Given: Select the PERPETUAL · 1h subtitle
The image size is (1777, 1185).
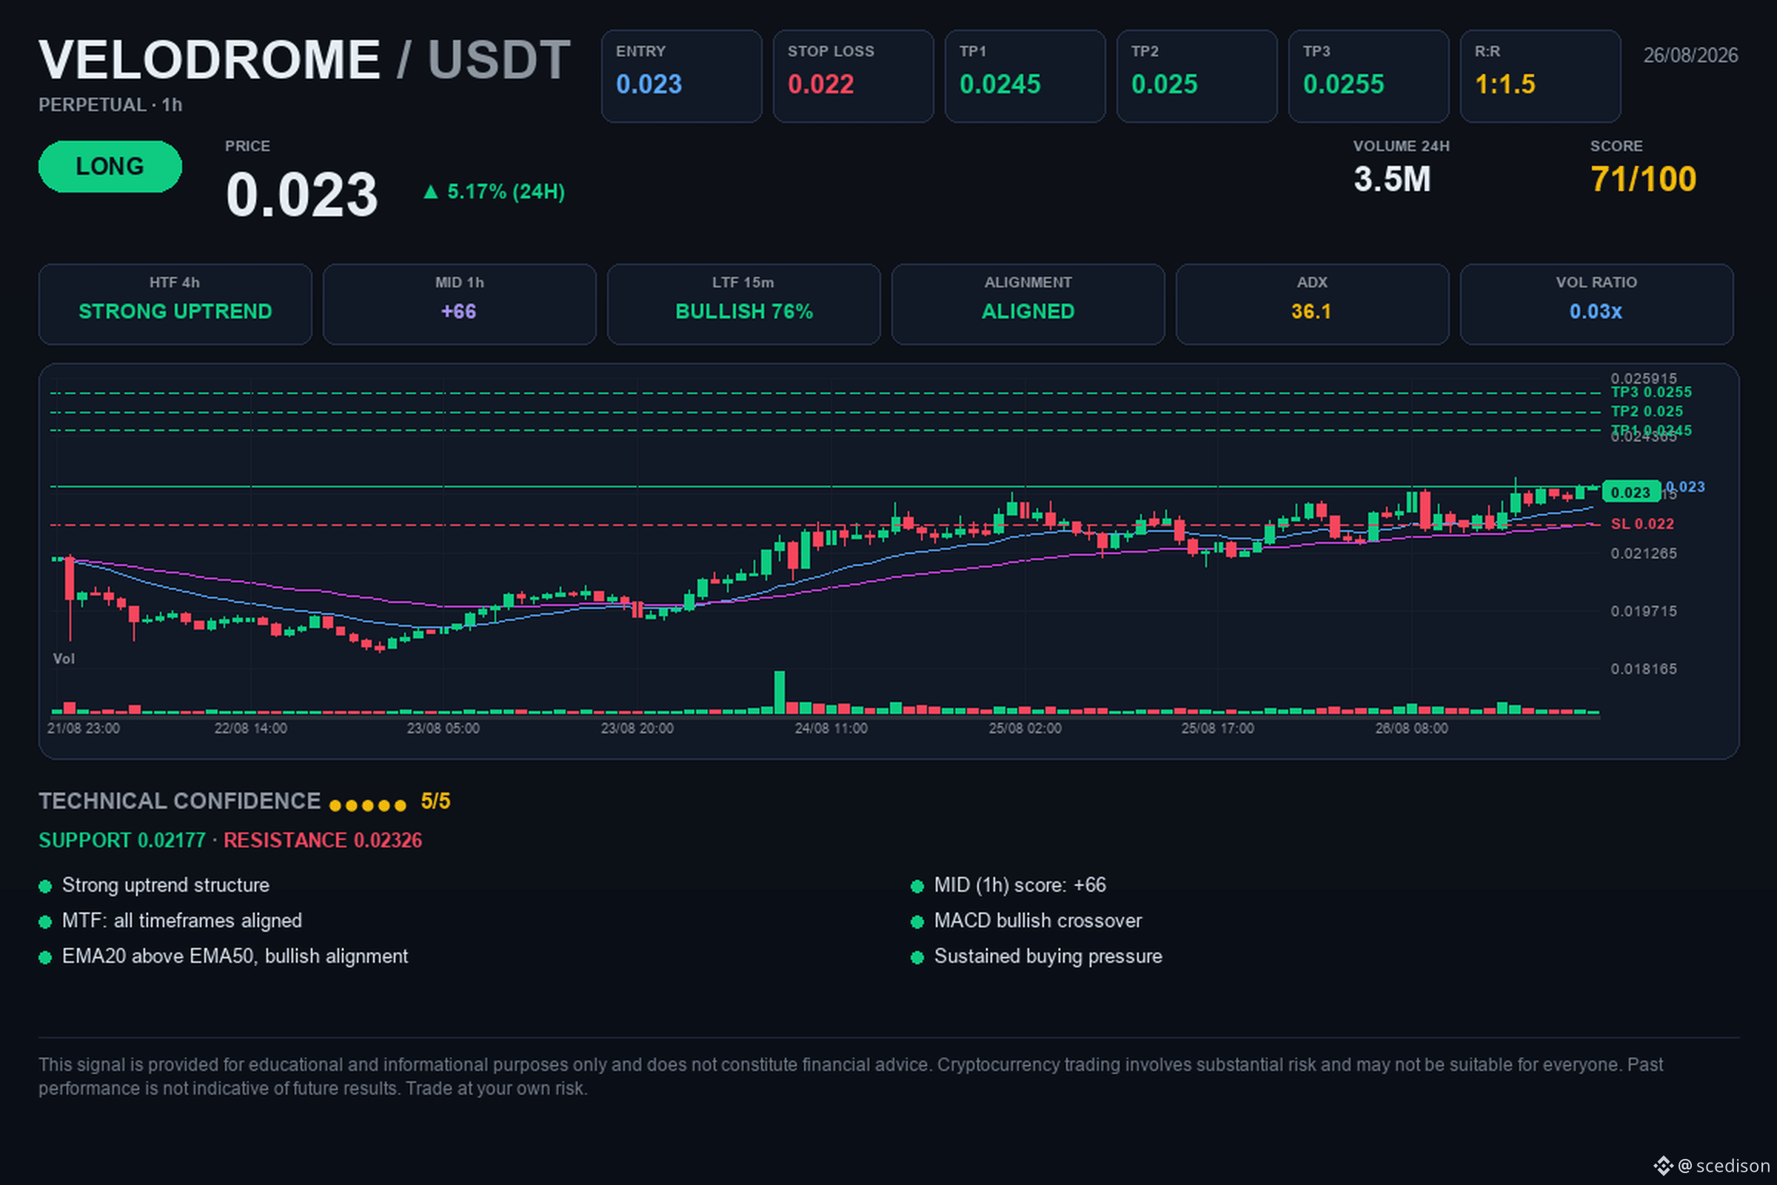Looking at the screenshot, I should (110, 105).
